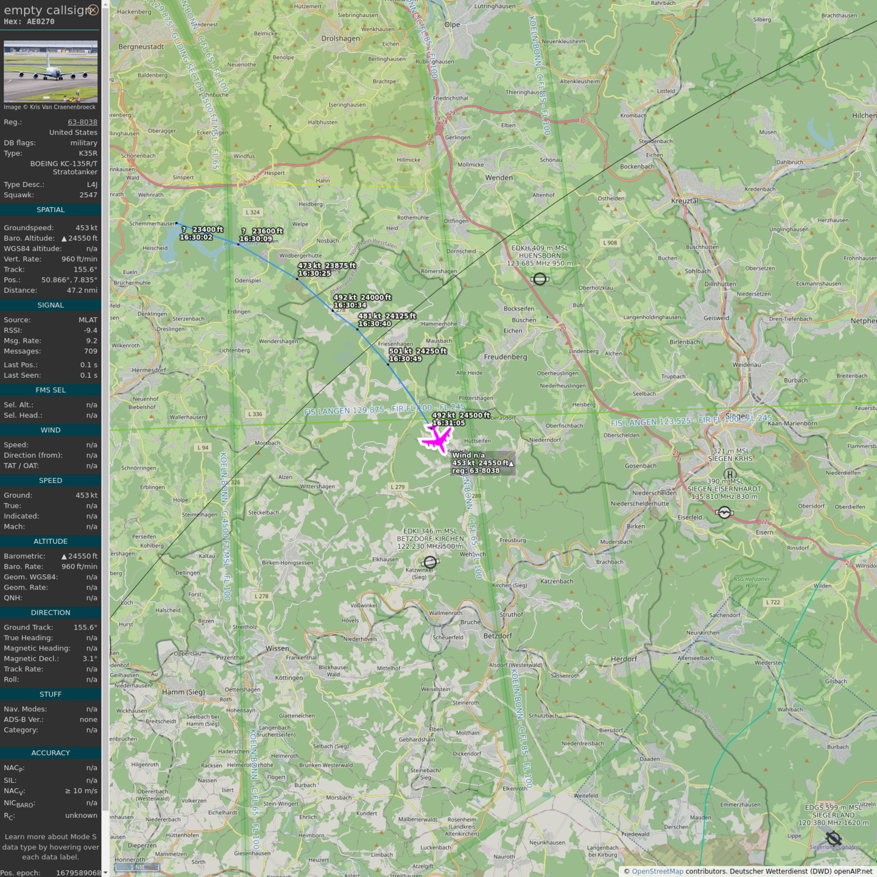Select track label at 16:31:05
Viewport: 877px width, 877px height.
click(449, 423)
